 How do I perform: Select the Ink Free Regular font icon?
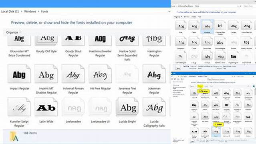tap(100, 74)
